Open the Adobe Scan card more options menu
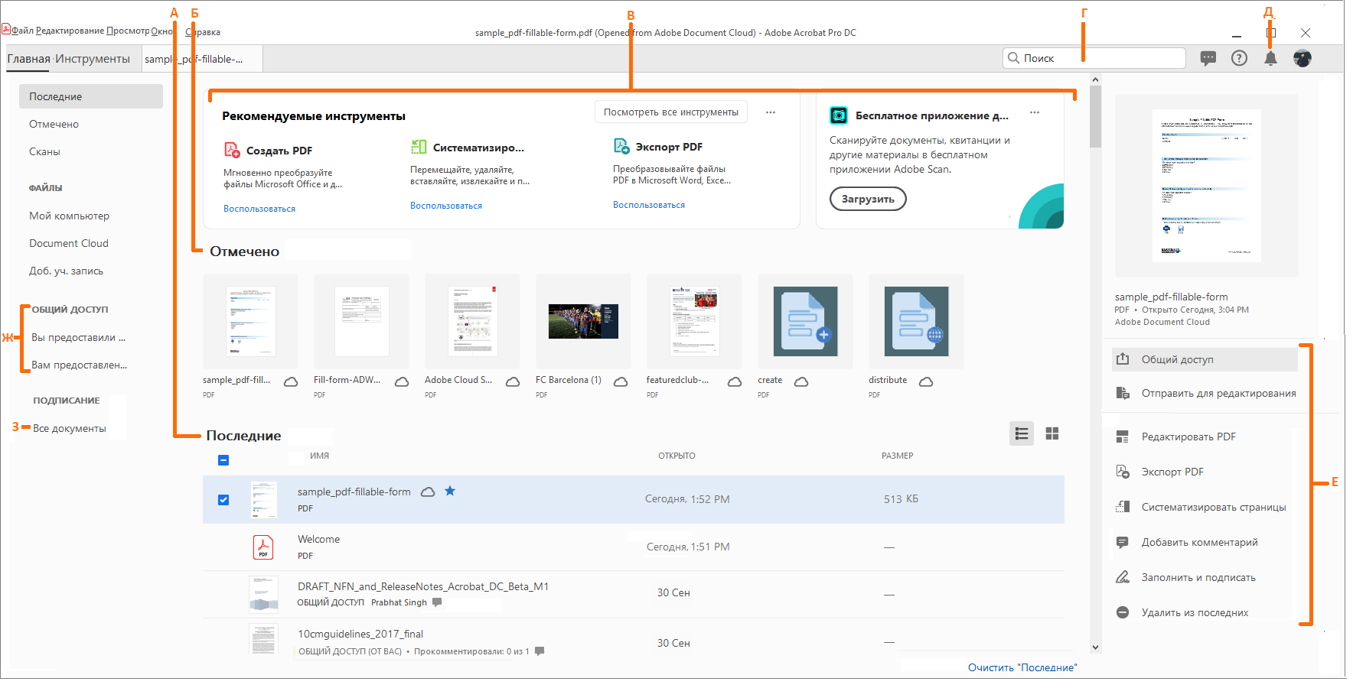 coord(1035,112)
